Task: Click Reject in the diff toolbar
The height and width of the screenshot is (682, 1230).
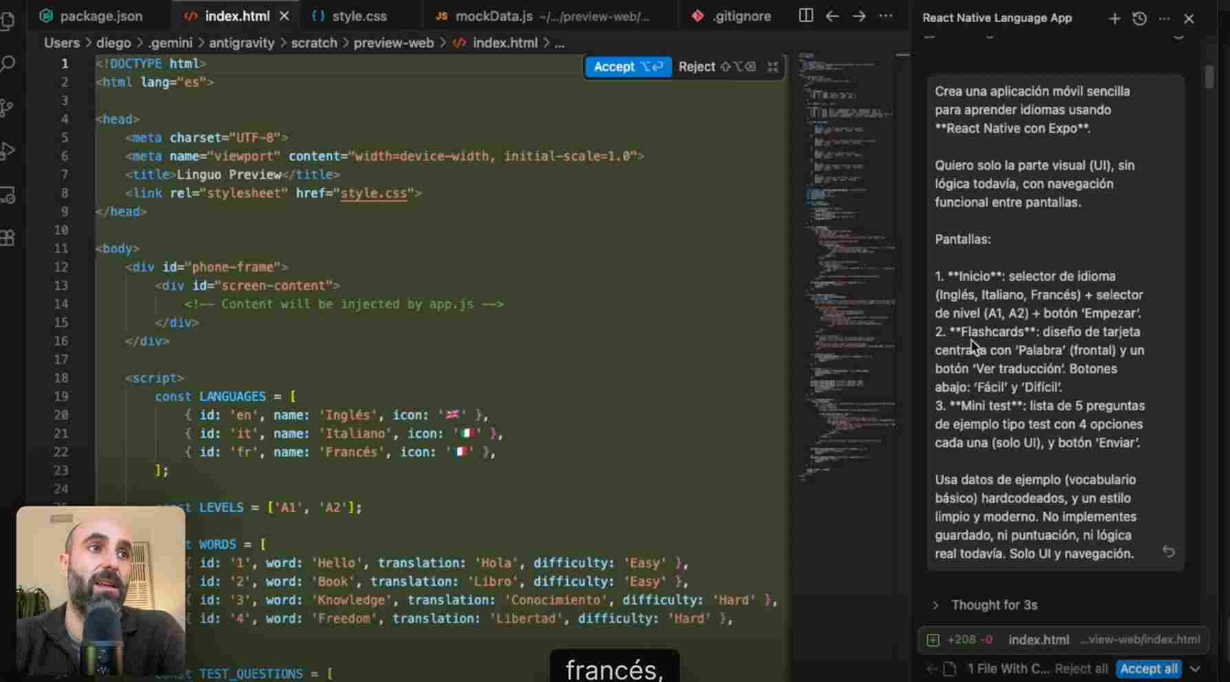Action: [697, 67]
